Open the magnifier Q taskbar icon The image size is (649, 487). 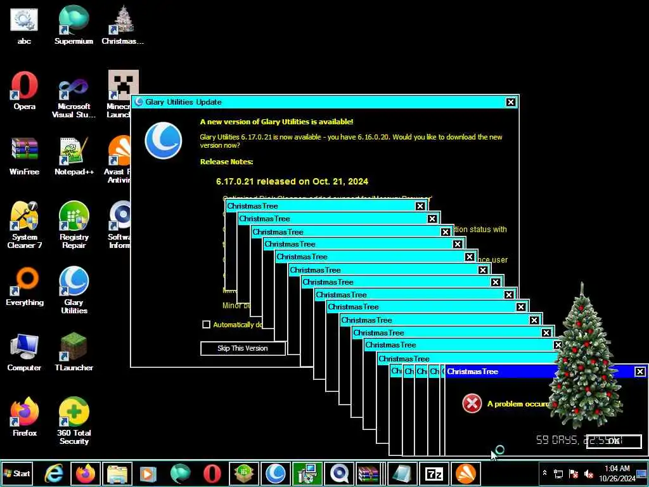339,473
